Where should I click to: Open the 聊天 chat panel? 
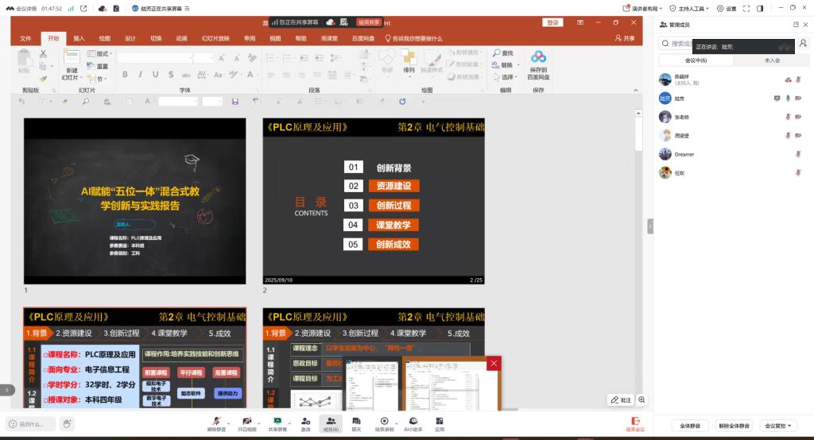[x=357, y=421]
